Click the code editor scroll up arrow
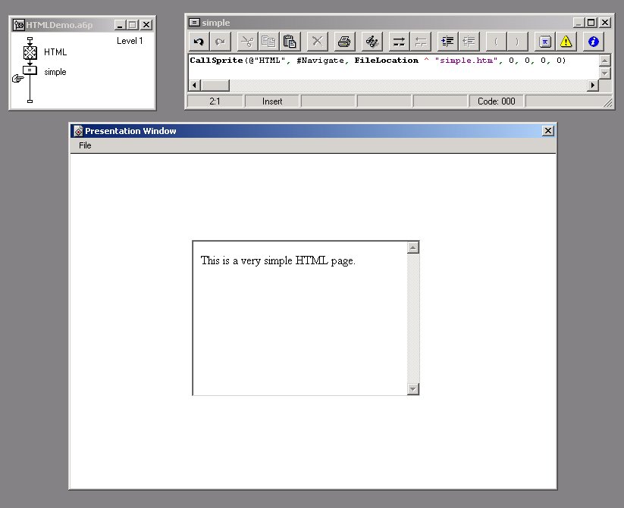 pos(604,61)
